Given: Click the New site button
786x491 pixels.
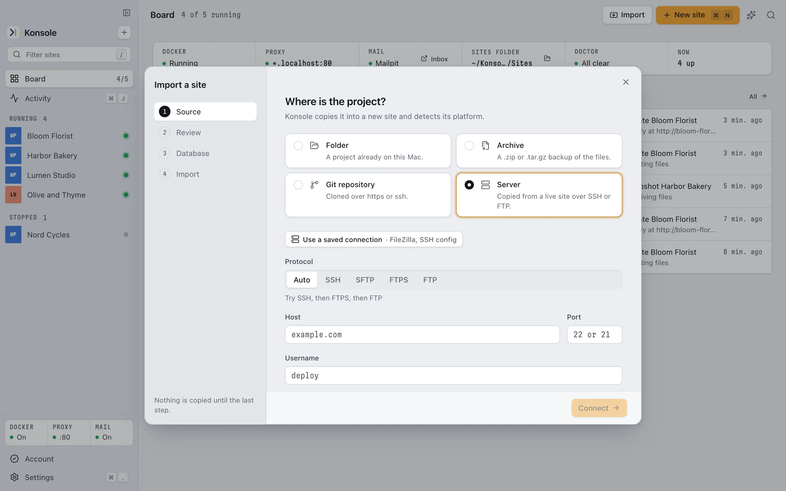Looking at the screenshot, I should click(x=698, y=15).
